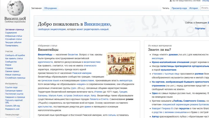
Task: Open the византинистике link
Action: (92, 62)
